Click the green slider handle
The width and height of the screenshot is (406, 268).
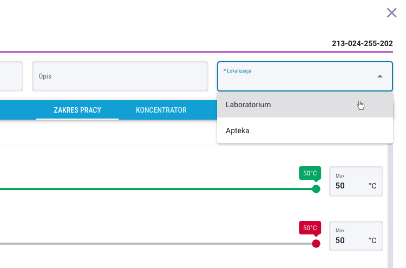pyautogui.click(x=316, y=189)
